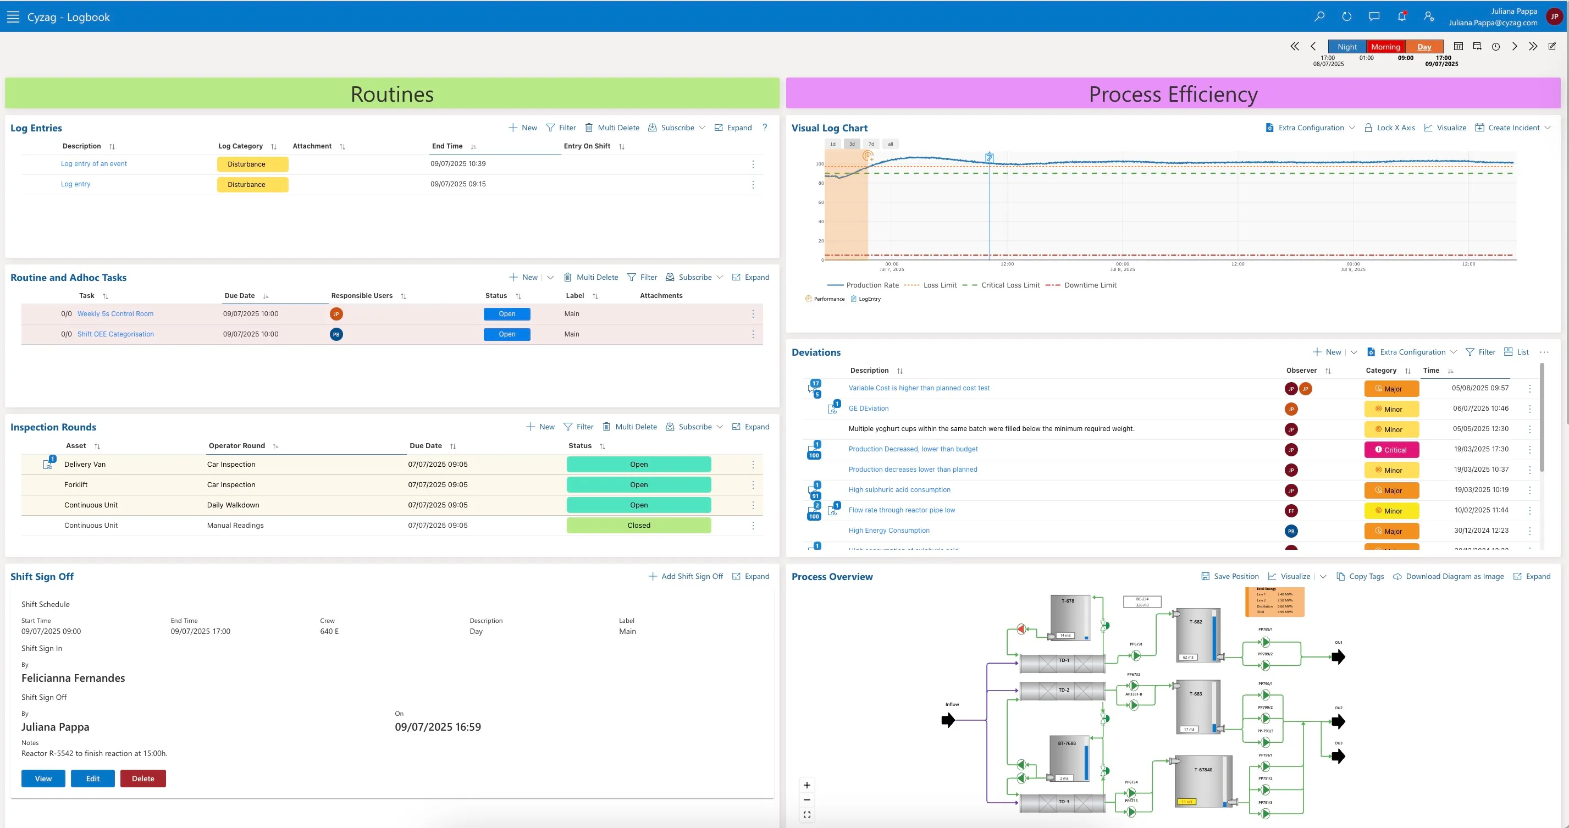This screenshot has height=828, width=1569.
Task: Zoom in on the Process Overview diagram
Action: [807, 785]
